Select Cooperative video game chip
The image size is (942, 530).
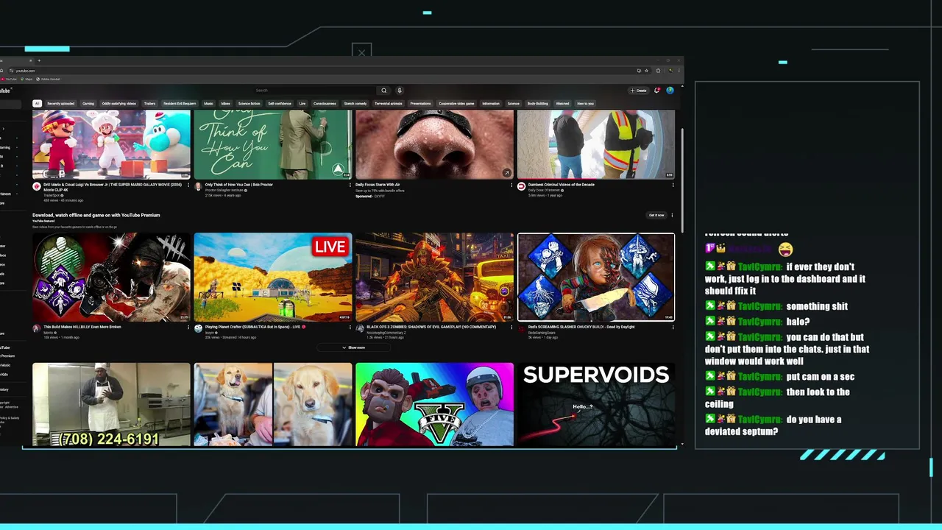457,104
